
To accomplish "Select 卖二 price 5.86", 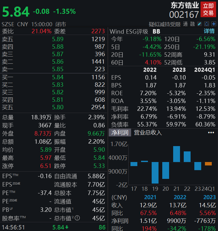I will click(x=58, y=62).
